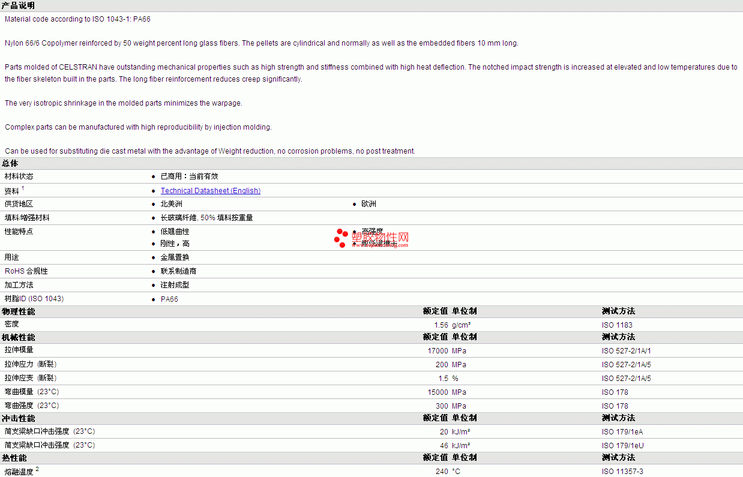This screenshot has width=743, height=477.
Task: Select the 金属置换 usage value
Action: 175,257
